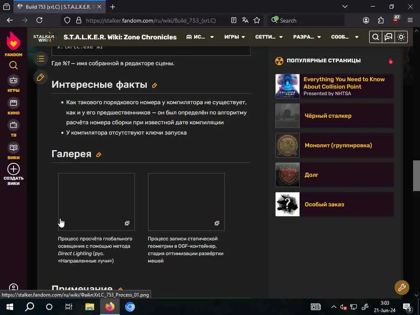This screenshot has height=315, width=420.
Task: Open the extensions puzzle icon
Action: [x=381, y=21]
